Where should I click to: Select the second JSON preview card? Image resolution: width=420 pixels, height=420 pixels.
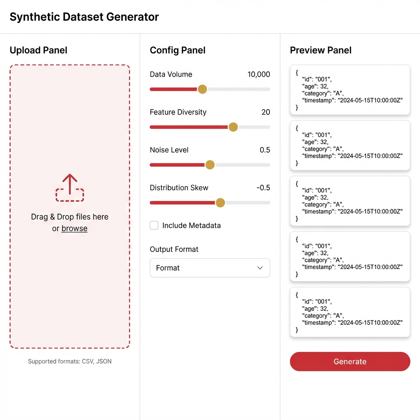point(350,145)
